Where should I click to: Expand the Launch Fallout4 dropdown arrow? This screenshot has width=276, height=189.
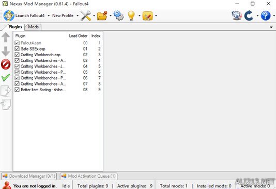(x=49, y=15)
